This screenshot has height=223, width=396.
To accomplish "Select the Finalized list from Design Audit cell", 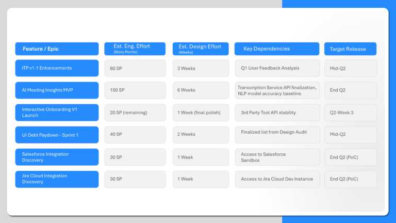I will pyautogui.click(x=277, y=135).
